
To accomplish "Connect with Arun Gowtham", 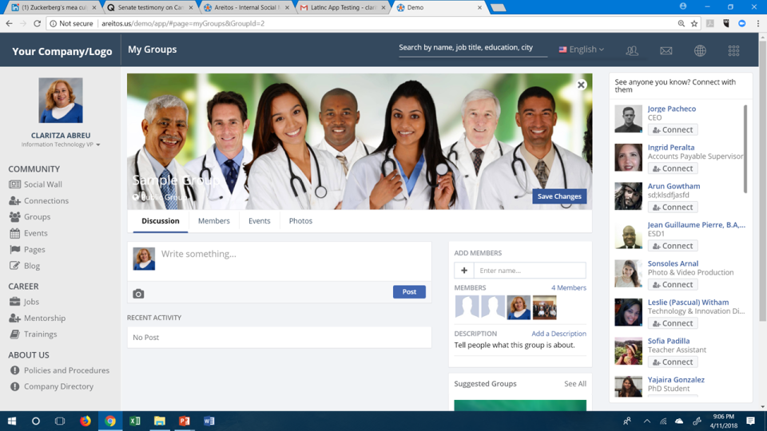I will click(673, 207).
